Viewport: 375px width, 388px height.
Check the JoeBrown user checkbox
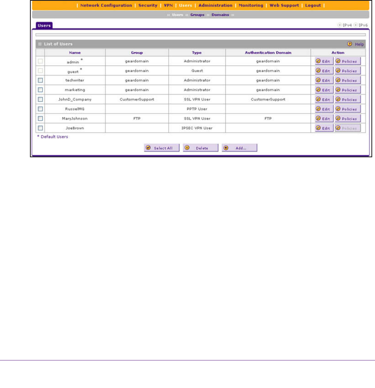click(x=40, y=128)
